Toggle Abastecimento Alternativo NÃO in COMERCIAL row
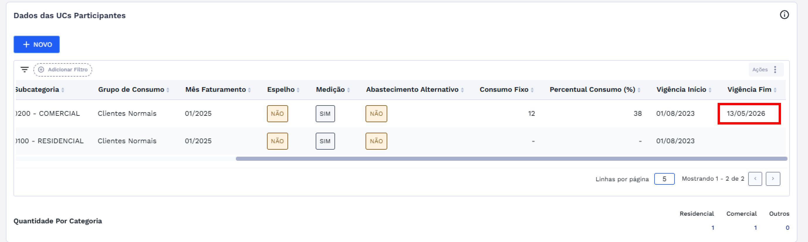Image resolution: width=808 pixels, height=242 pixels. [x=376, y=113]
